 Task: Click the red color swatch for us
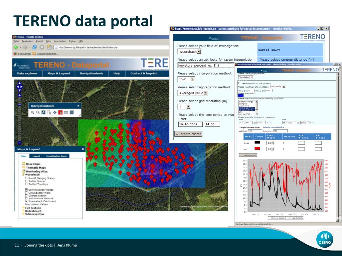click(x=258, y=148)
